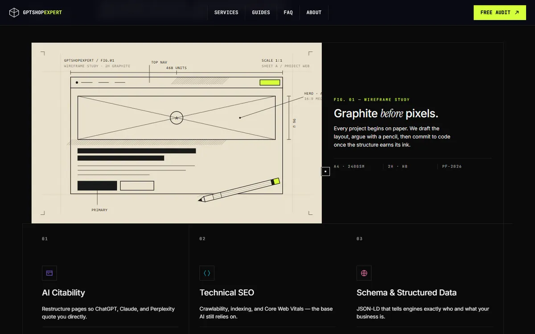Click the AI Citability card icon
This screenshot has width=535, height=334.
point(49,273)
